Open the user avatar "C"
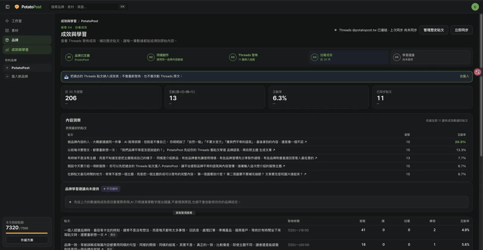 [475, 7]
